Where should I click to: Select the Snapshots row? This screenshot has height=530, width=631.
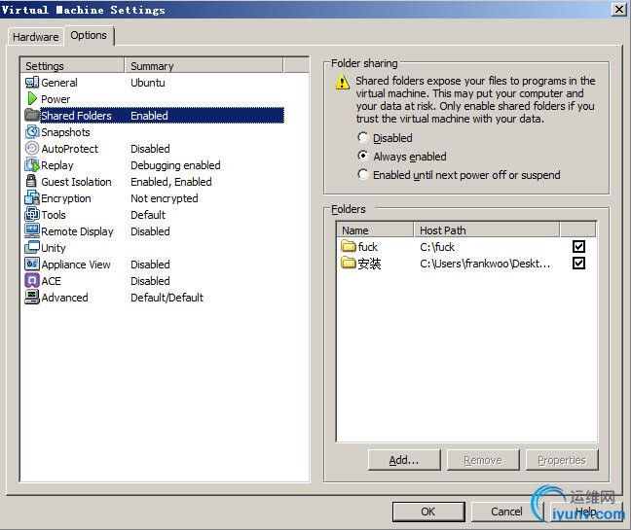154,132
